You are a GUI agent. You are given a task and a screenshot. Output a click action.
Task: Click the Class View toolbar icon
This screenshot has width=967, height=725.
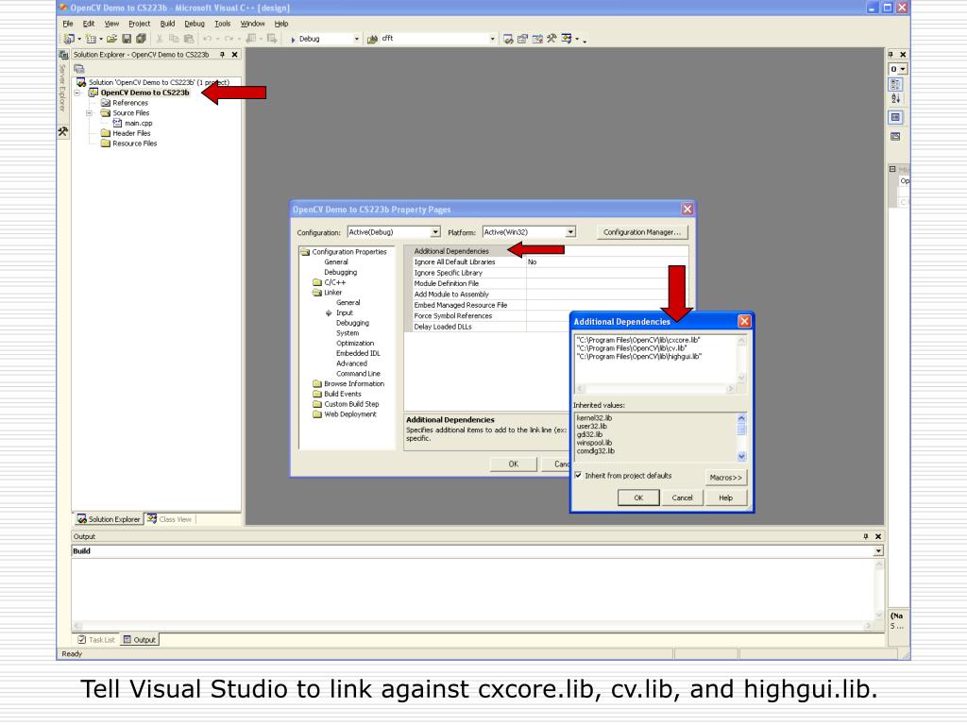567,39
